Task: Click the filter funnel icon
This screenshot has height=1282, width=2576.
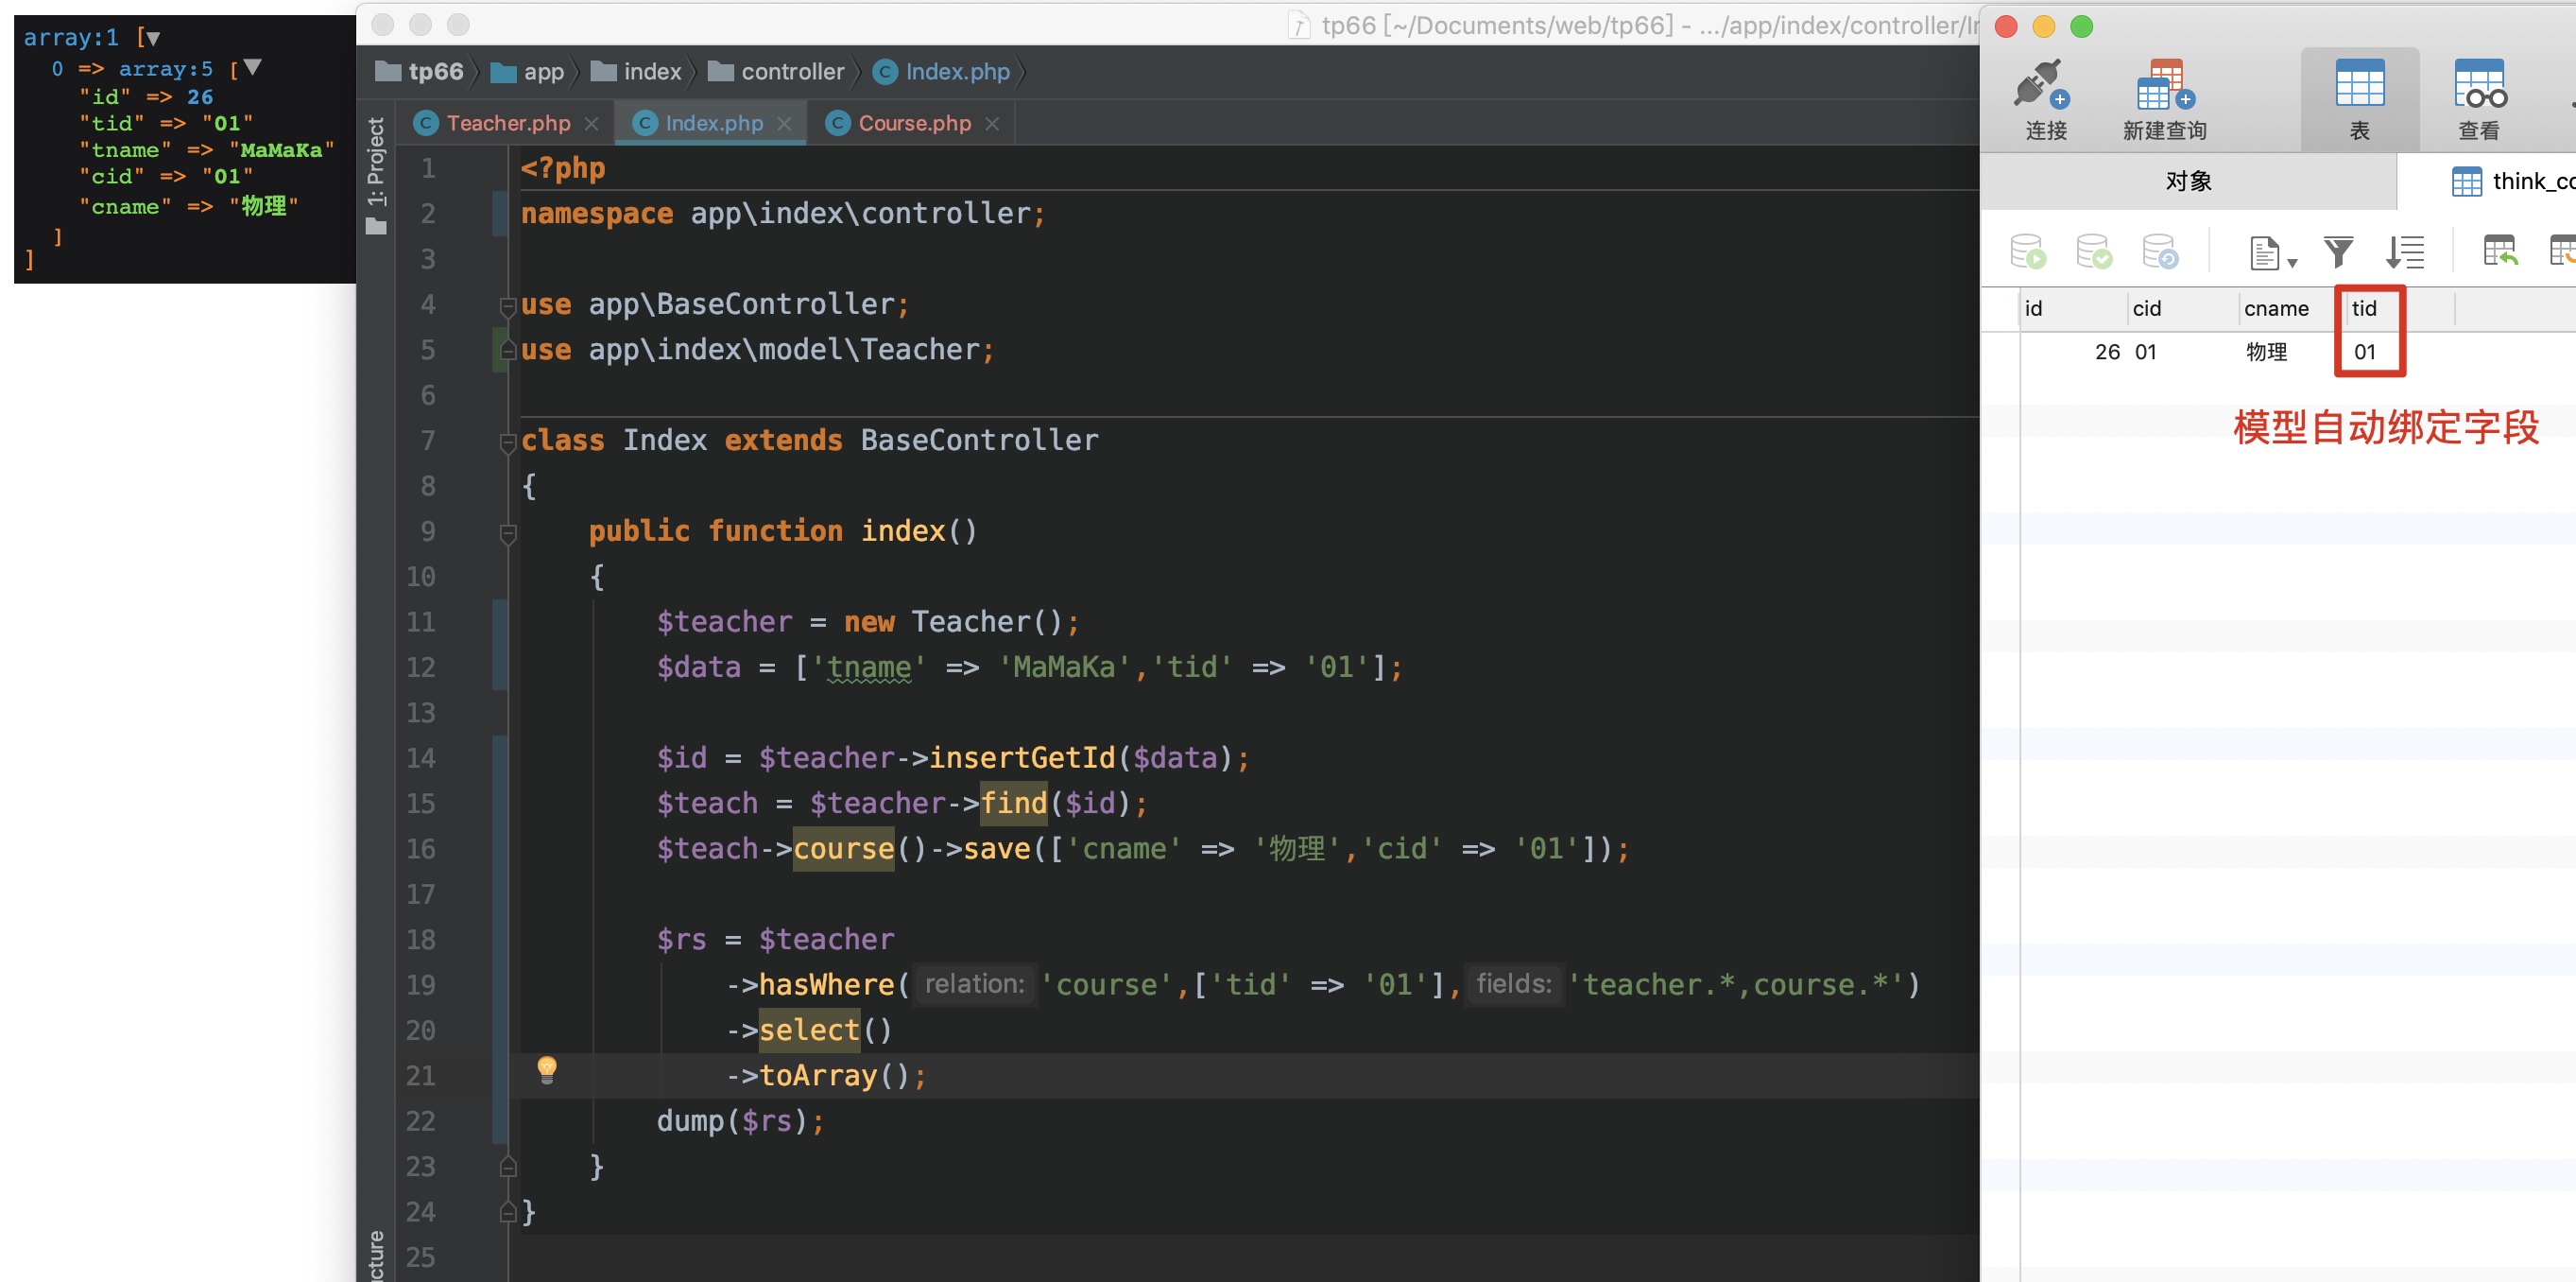Action: coord(2338,251)
